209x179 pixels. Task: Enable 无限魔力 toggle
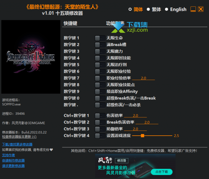[100, 52]
